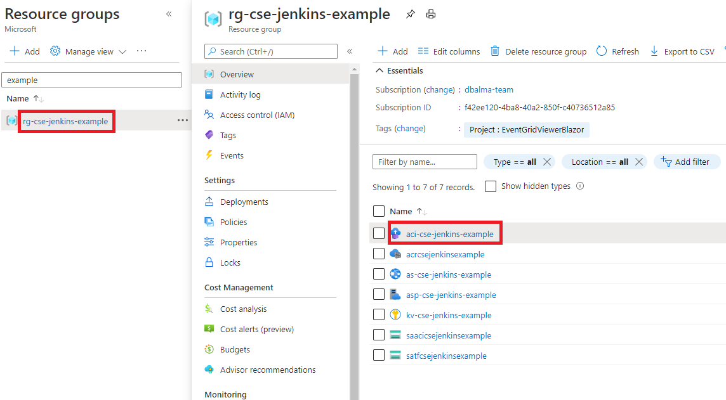Click the Cost analysis icon
726x400 pixels.
[x=209, y=309]
